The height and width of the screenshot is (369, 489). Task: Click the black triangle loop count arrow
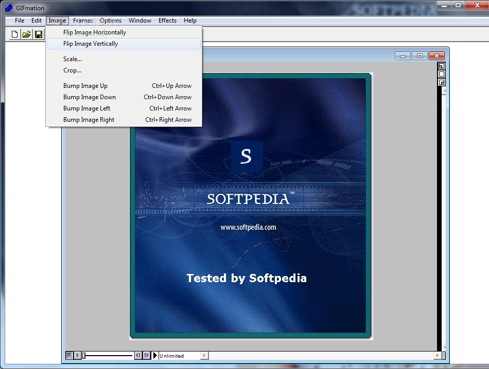(x=155, y=355)
